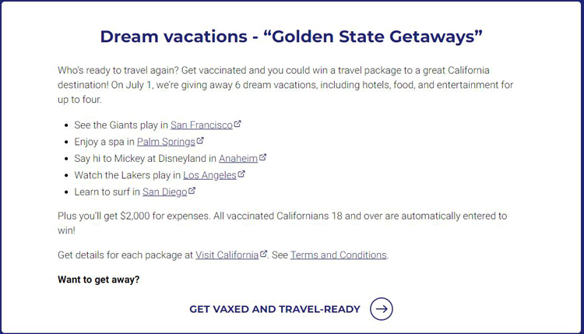Visit the Los Angeles link

[209, 175]
